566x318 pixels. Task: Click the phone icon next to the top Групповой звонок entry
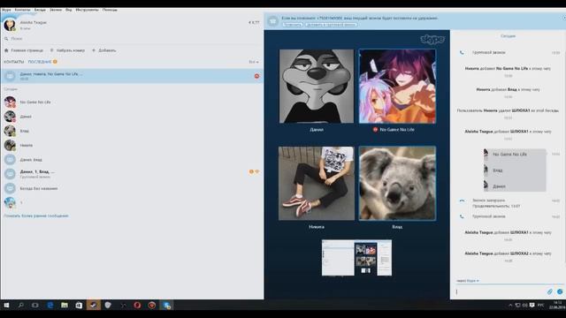click(462, 53)
